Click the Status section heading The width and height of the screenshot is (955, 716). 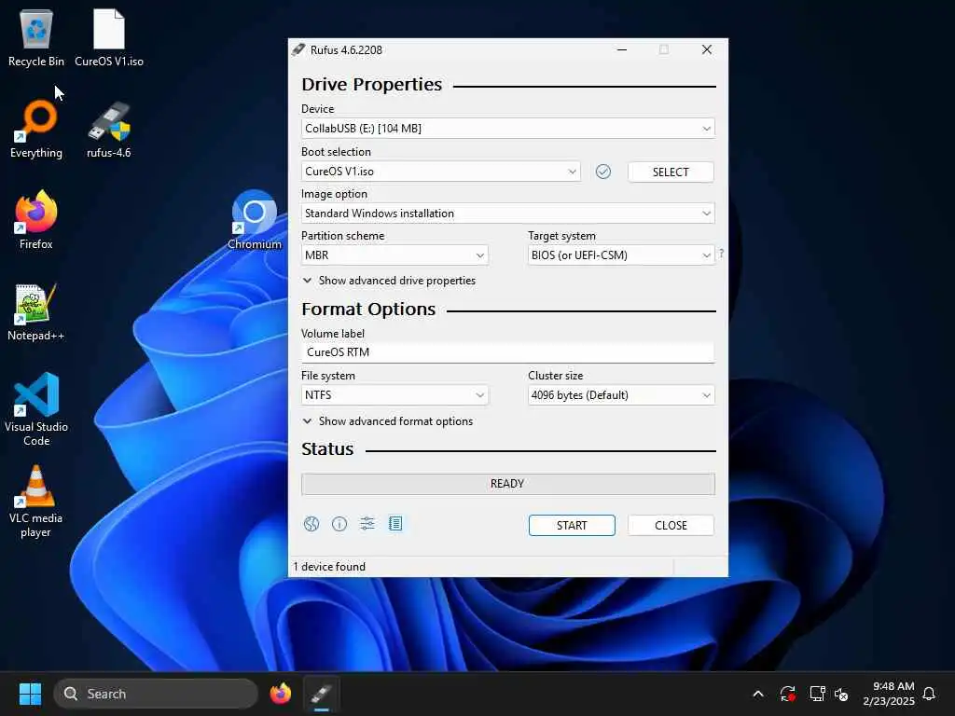327,449
